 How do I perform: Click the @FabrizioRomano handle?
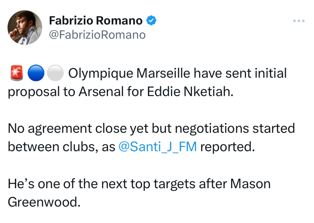click(97, 34)
